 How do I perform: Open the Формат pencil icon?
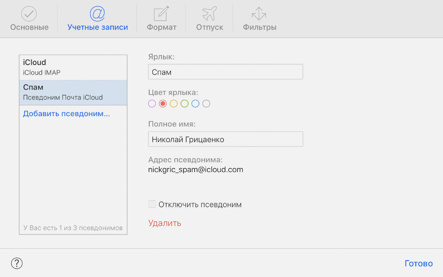[x=161, y=13]
